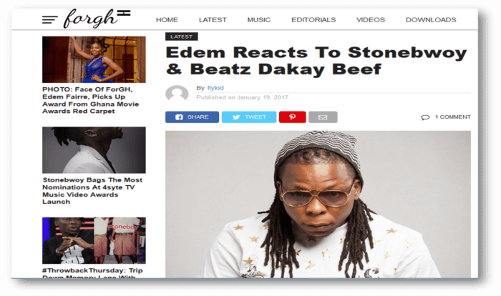This screenshot has height=296, width=501.
Task: Open the MUSIC navigation item
Action: point(259,20)
